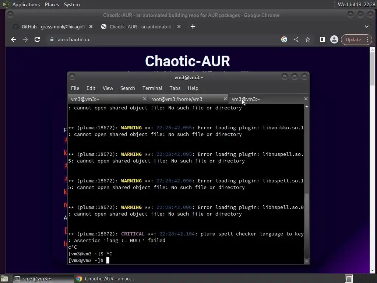Screen dimensions: 377x283
Task: Click terminal window menu icon in titlebar
Action: point(72,77)
